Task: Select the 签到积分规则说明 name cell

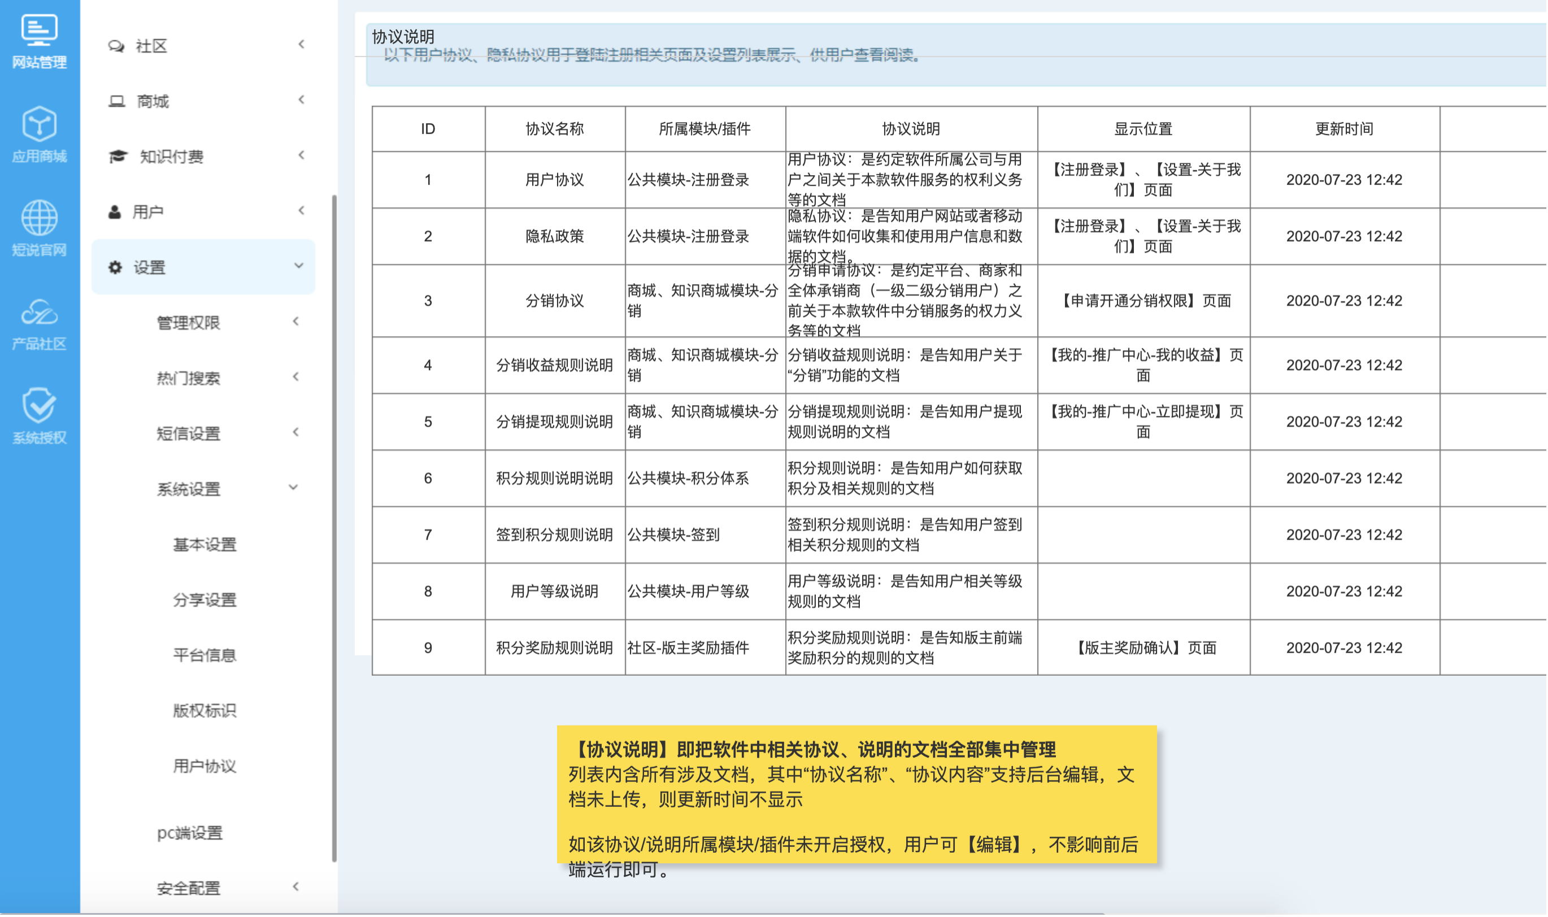Action: [x=555, y=535]
